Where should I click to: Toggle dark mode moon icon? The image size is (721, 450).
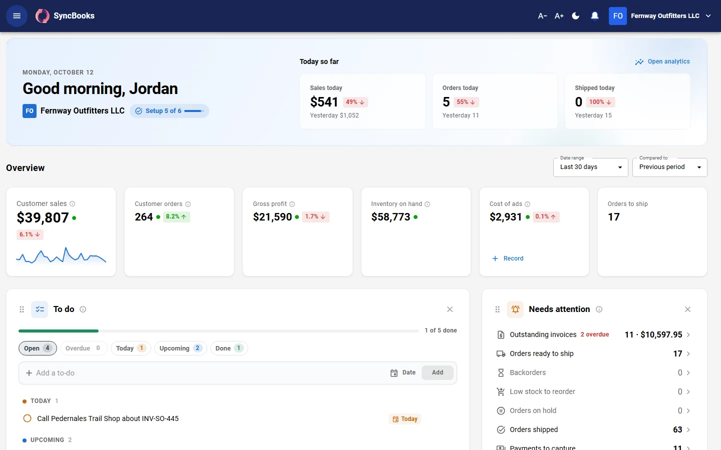[576, 16]
